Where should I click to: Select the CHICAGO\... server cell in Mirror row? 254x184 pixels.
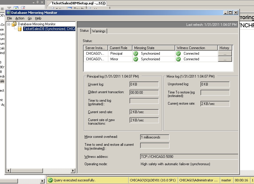click(96, 59)
